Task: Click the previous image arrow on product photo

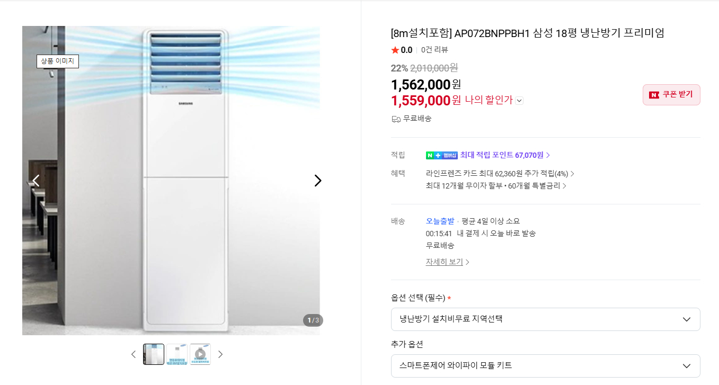Action: (x=36, y=181)
